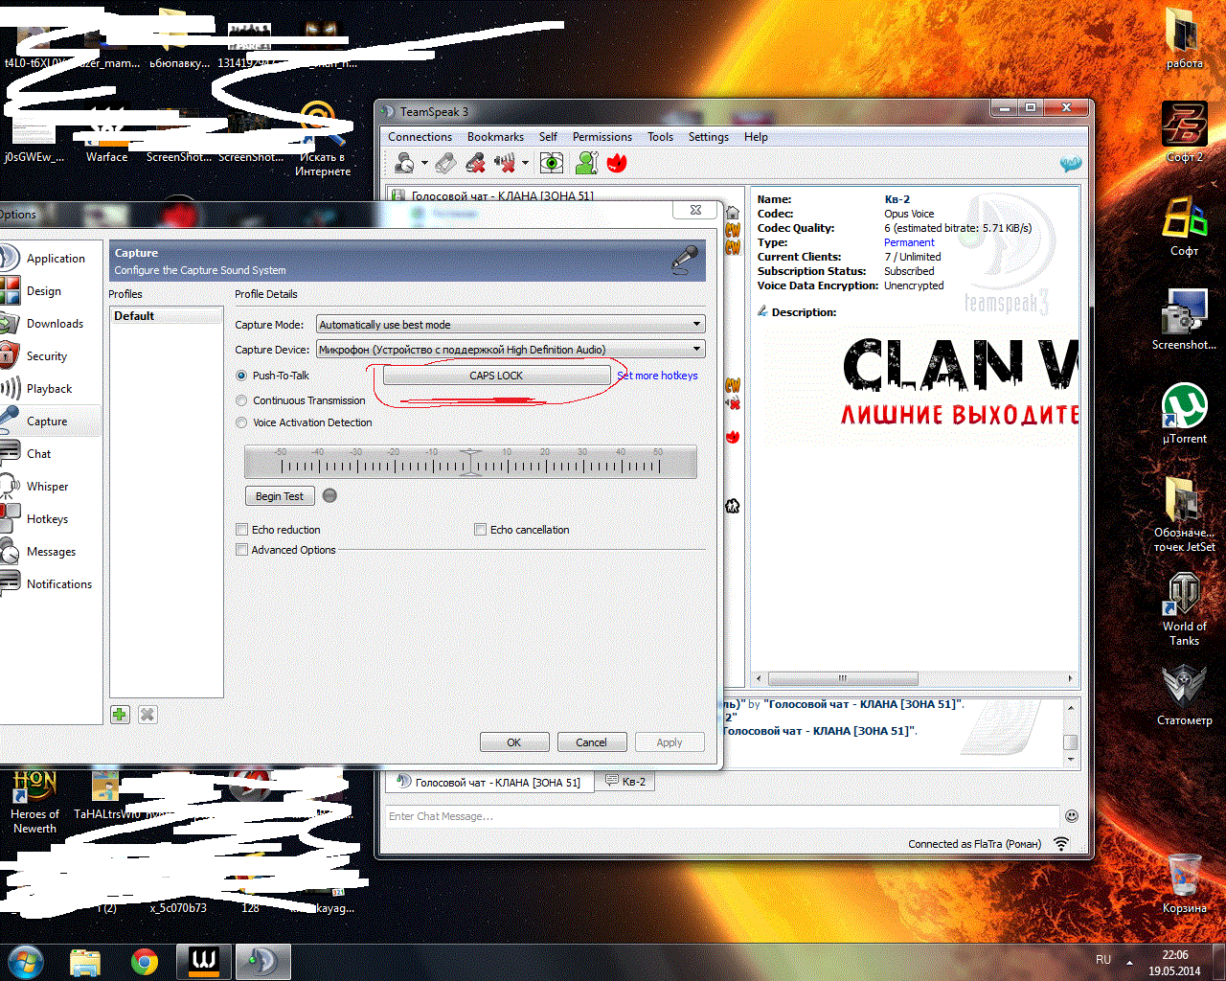Screen dimensions: 1226x981
Task: Open Security options section
Action: pos(46,356)
